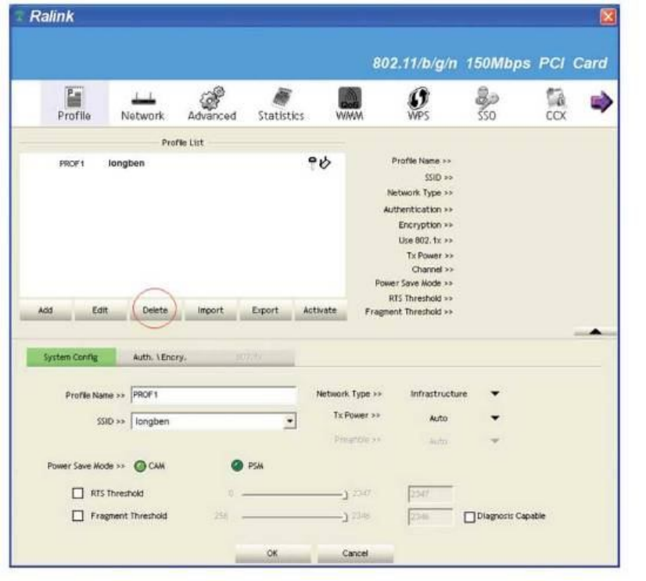Viewport: 646px width, 581px height.
Task: Click the purple next-page arrow
Action: click(601, 102)
